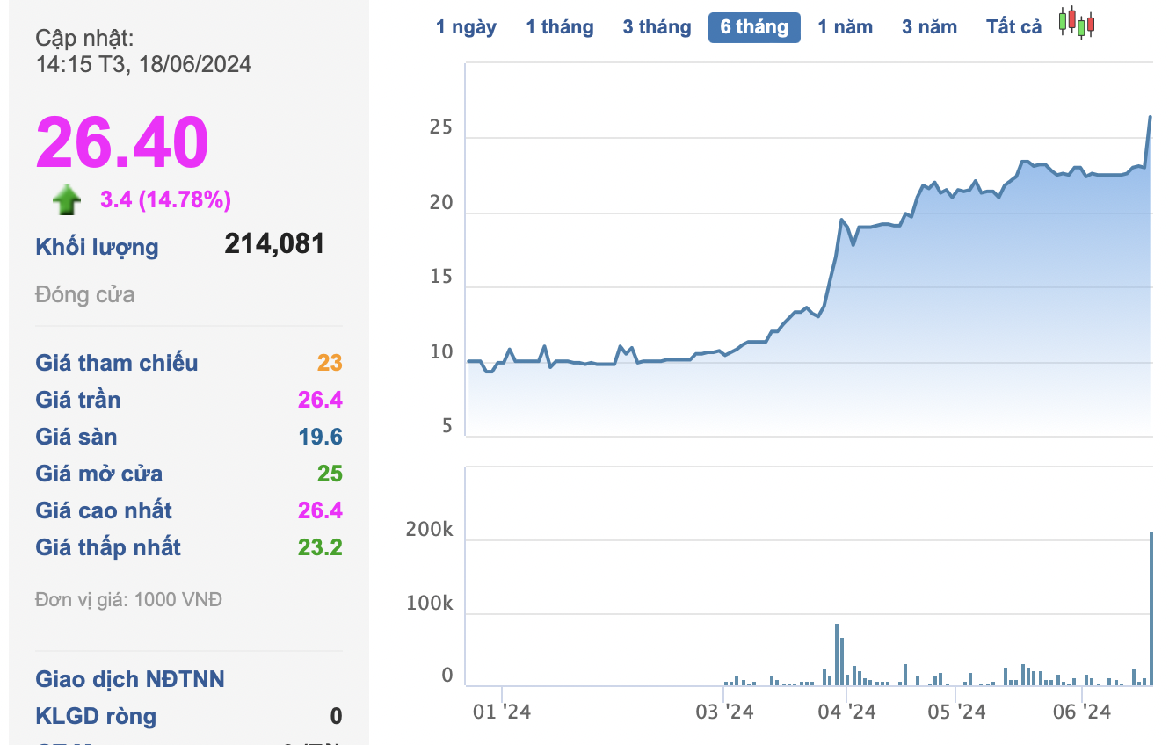The height and width of the screenshot is (745, 1169).
Task: Click the 25 price axis label
Action: (440, 127)
